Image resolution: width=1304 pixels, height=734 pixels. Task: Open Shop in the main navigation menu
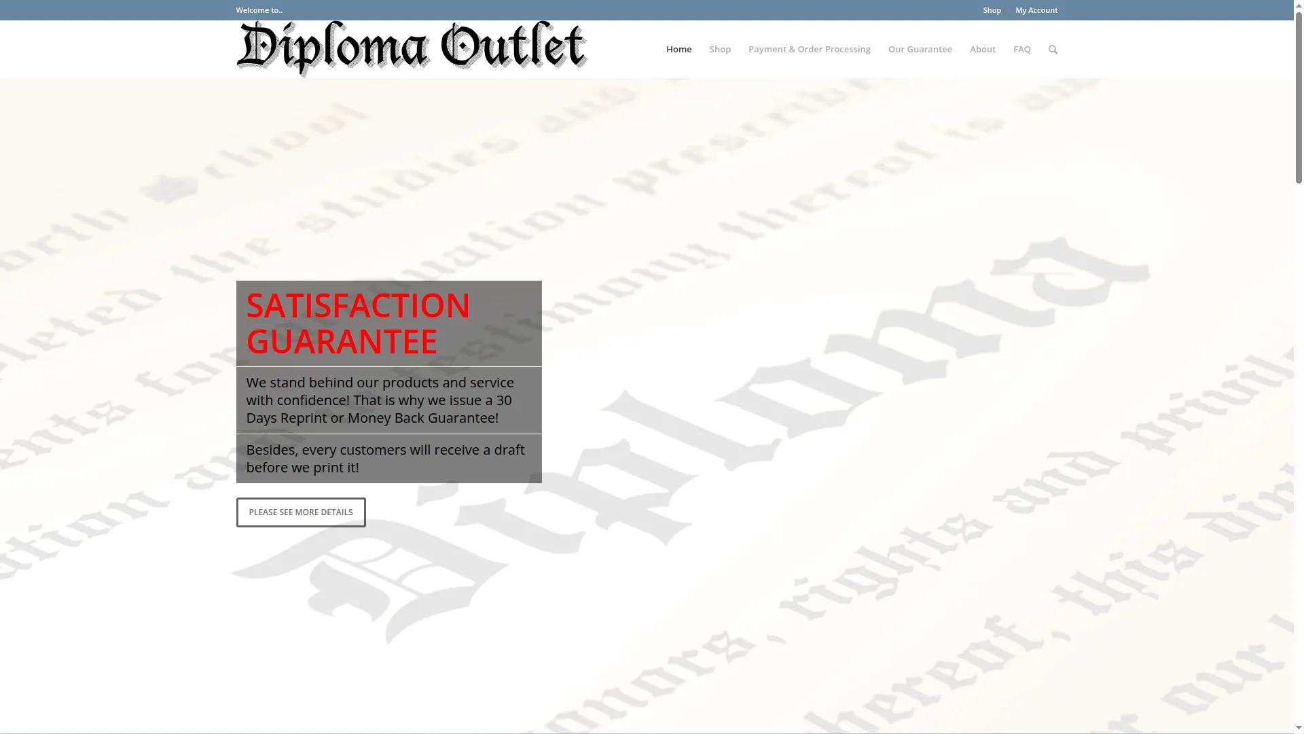tap(720, 49)
